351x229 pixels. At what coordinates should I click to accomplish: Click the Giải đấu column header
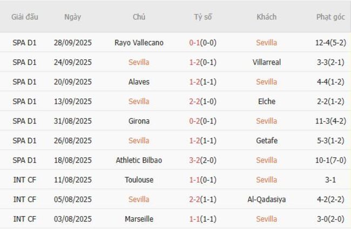click(x=25, y=17)
